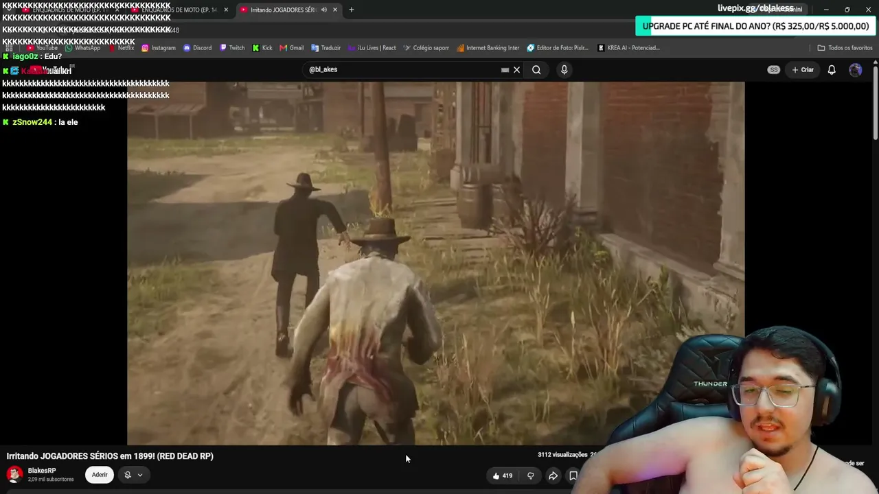Screen dimensions: 879x494
Task: Close the second ENQUADROS DE MOTO tab
Action: (x=226, y=10)
